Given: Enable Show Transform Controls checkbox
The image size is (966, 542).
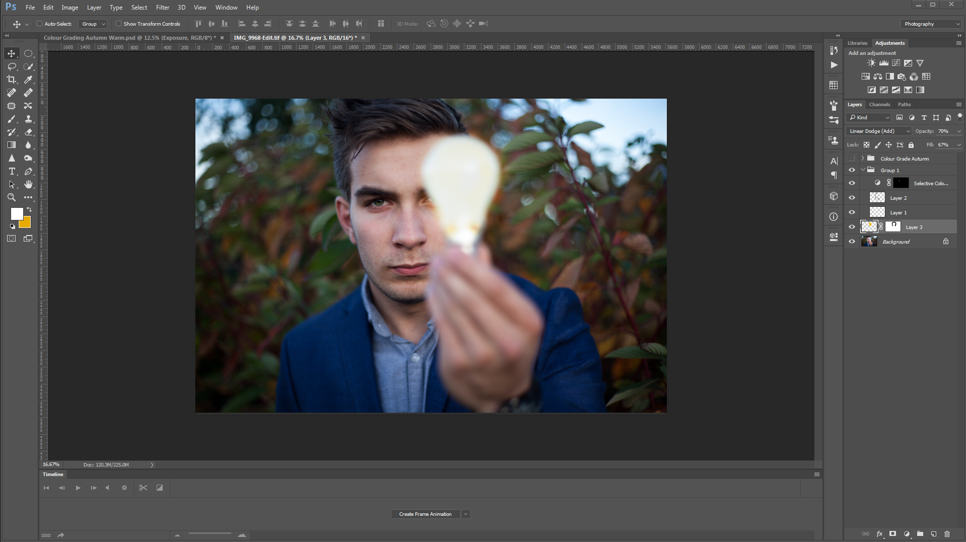Looking at the screenshot, I should click(x=118, y=24).
